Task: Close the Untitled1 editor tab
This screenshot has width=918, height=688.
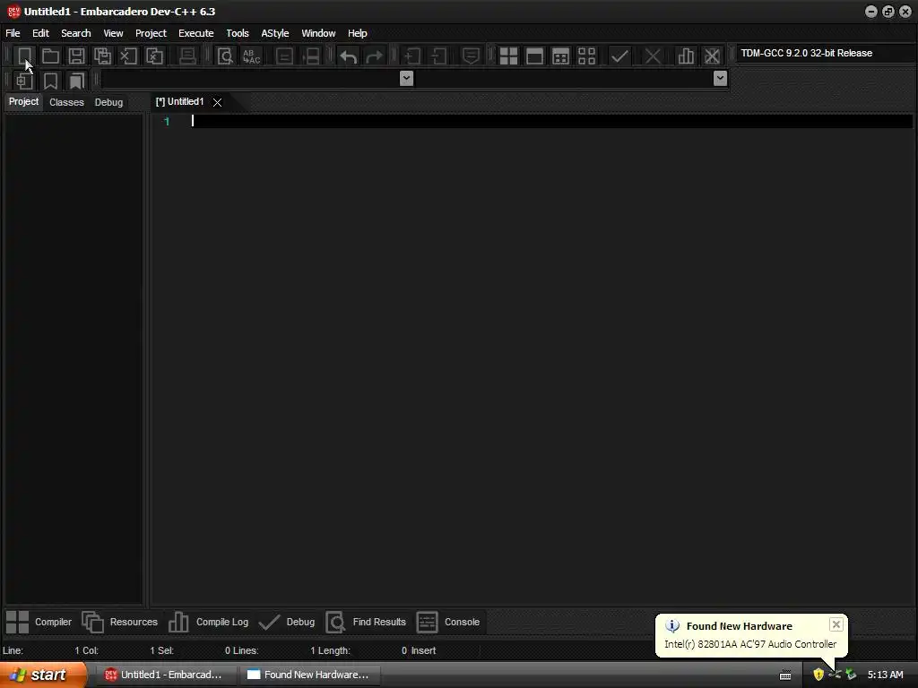Action: [217, 102]
